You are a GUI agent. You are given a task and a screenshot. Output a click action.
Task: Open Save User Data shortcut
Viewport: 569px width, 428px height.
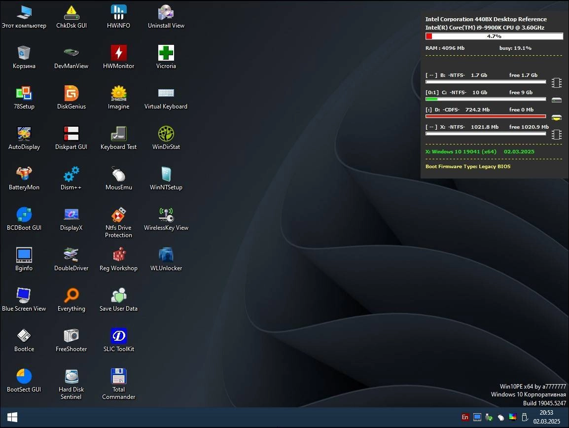click(x=119, y=299)
